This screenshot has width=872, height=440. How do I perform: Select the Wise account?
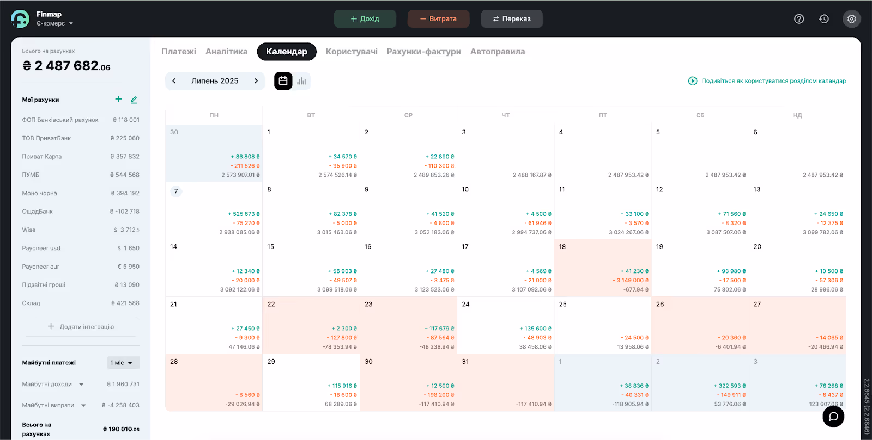[81, 230]
